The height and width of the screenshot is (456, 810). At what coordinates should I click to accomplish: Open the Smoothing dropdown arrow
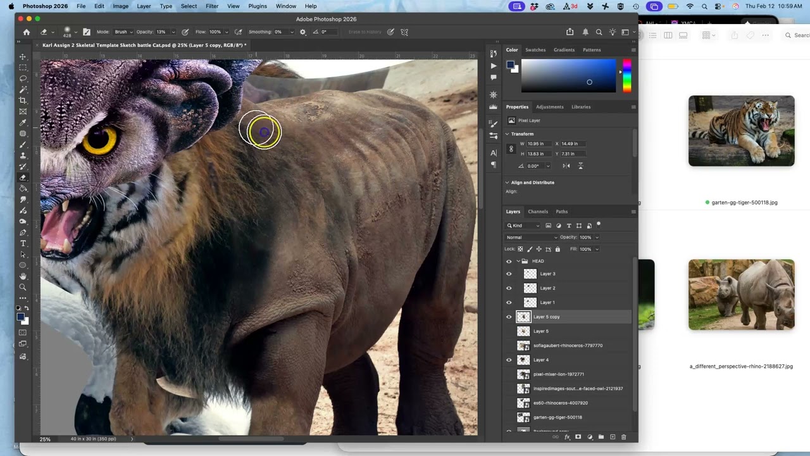coord(293,32)
